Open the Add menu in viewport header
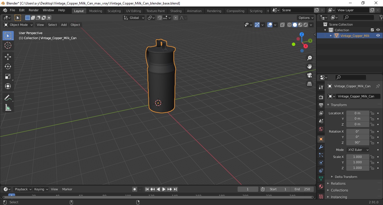 click(x=64, y=25)
